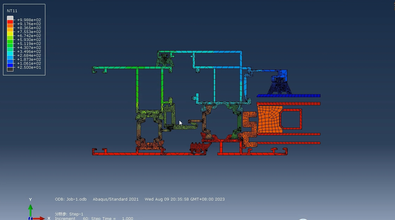This screenshot has width=395, height=220.
Task: Select the legend maximum value +9.988e+02
Action: pos(29,20)
